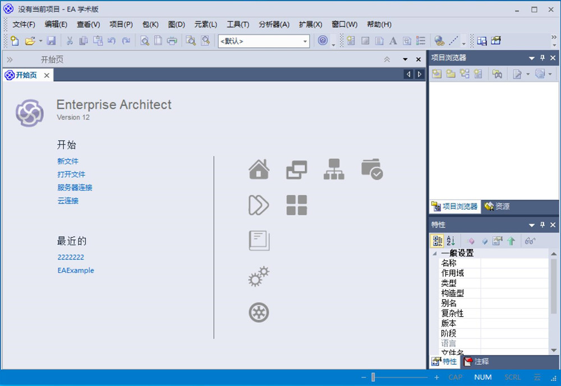Open the 新文件 link
Image resolution: width=561 pixels, height=386 pixels.
[x=68, y=161]
